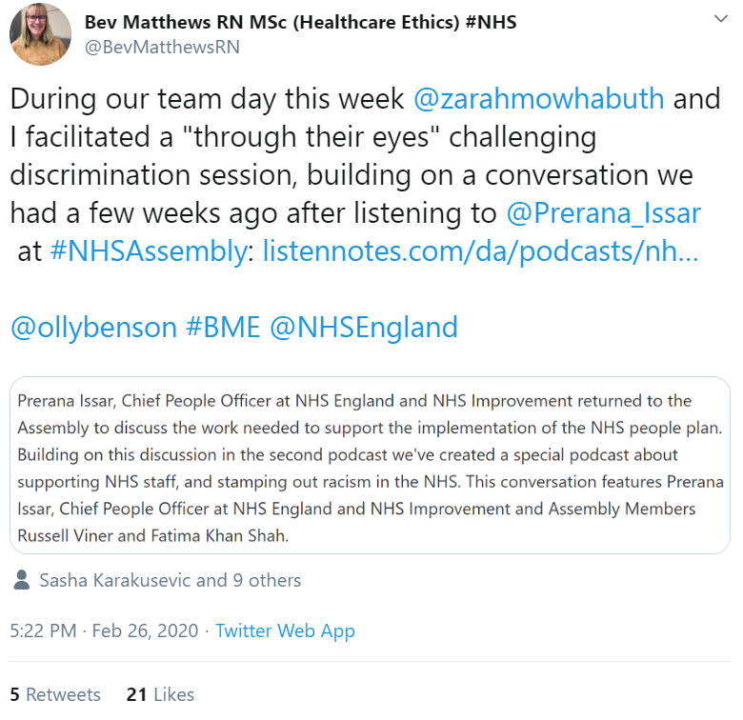
Task: Open the @Prerana_Issar mention
Action: 603,213
